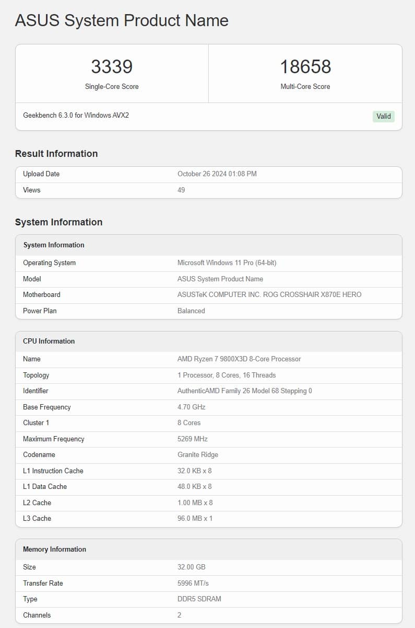This screenshot has height=628, width=415.
Task: Select the ROG CROSSHAIR X870E HERO motherboard value
Action: pos(269,294)
